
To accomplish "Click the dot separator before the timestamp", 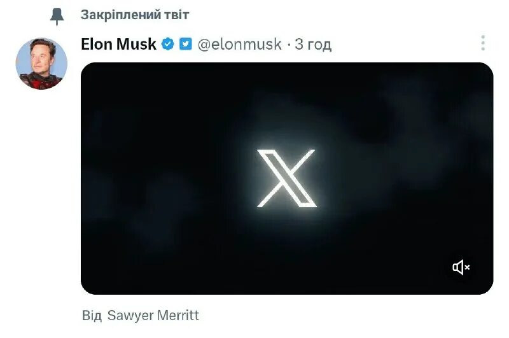I will pos(288,45).
